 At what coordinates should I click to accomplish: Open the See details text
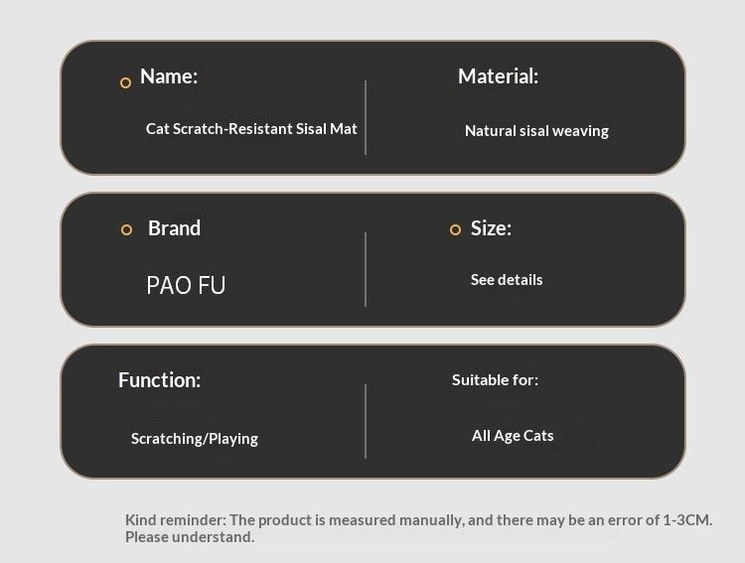(507, 280)
